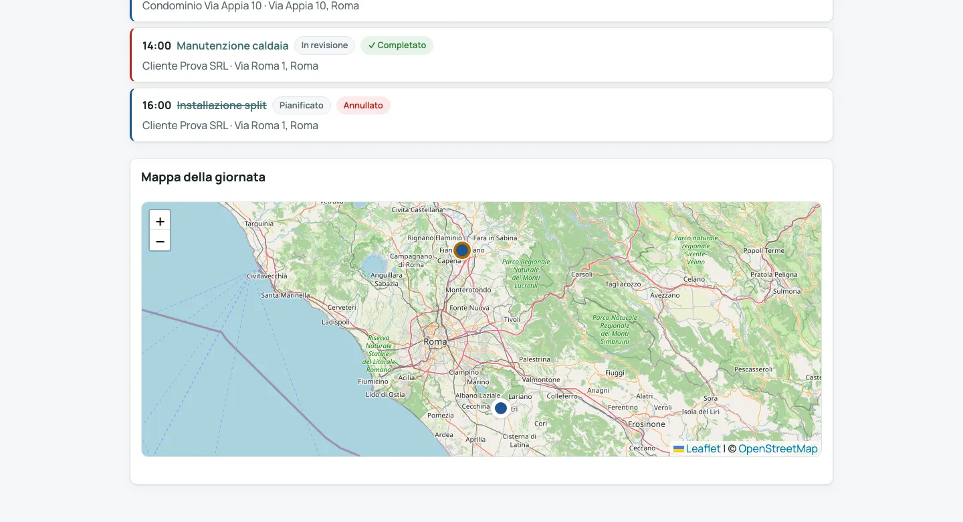Click the address line under Installazione split
Screen dimensions: 963x522
pyautogui.click(x=230, y=126)
